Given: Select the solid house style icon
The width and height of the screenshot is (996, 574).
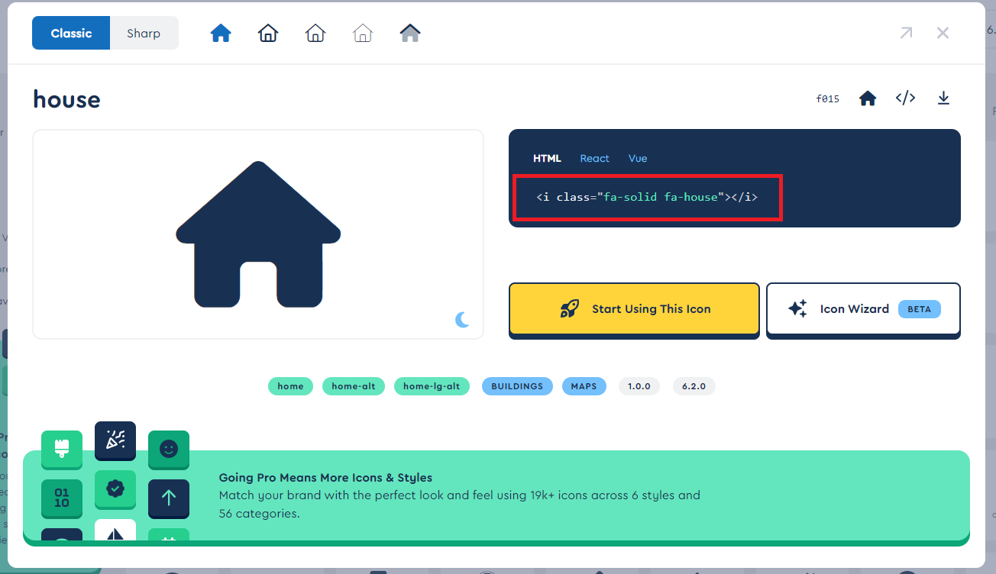Looking at the screenshot, I should tap(221, 34).
